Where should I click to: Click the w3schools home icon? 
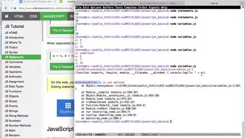click(x=7, y=16)
